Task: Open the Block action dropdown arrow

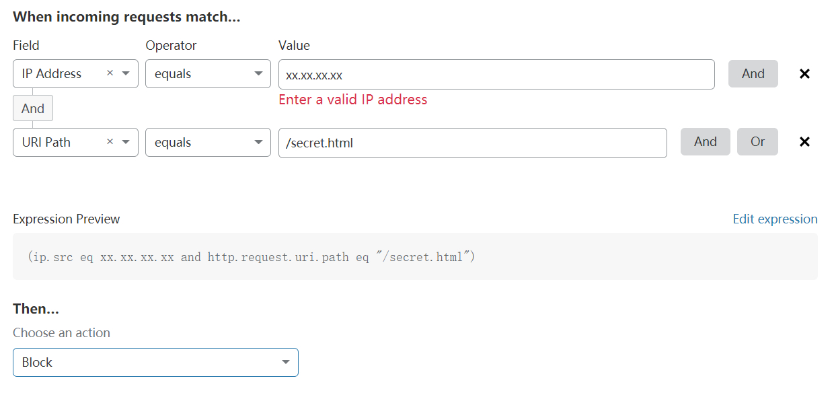Action: (286, 363)
